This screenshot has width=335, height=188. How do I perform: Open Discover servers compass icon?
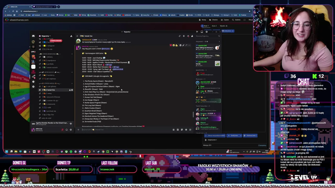tap(33, 86)
